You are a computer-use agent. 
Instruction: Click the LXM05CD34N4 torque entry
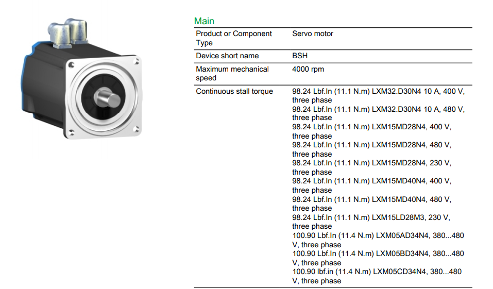pyautogui.click(x=377, y=276)
